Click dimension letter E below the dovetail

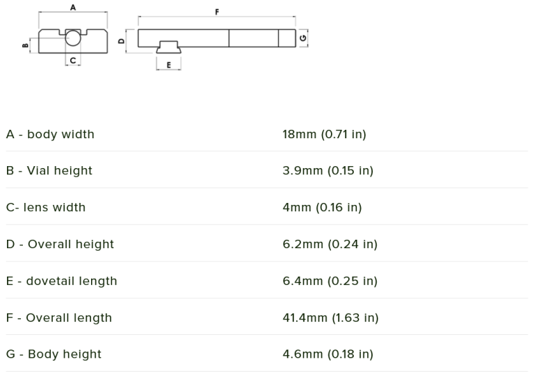pyautogui.click(x=169, y=65)
